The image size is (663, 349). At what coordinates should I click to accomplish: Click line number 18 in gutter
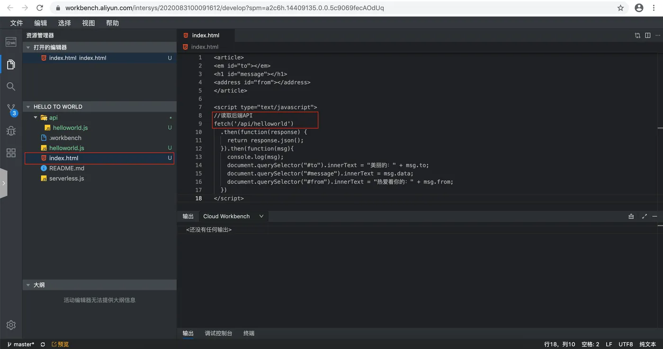coord(198,198)
